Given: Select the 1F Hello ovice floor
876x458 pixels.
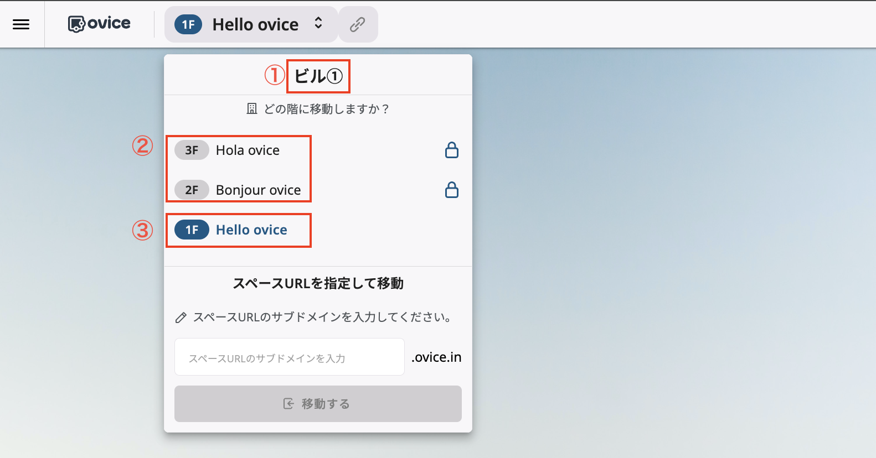Looking at the screenshot, I should tap(318, 230).
